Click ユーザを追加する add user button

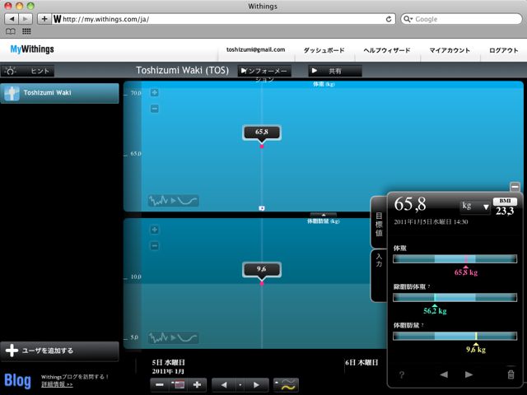click(59, 351)
